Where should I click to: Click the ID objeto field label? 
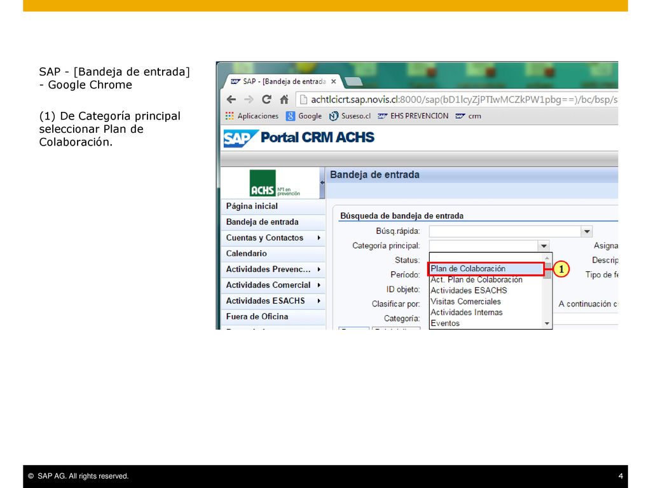click(403, 289)
